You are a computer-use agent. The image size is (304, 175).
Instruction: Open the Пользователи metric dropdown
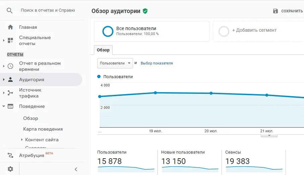tap(115, 63)
